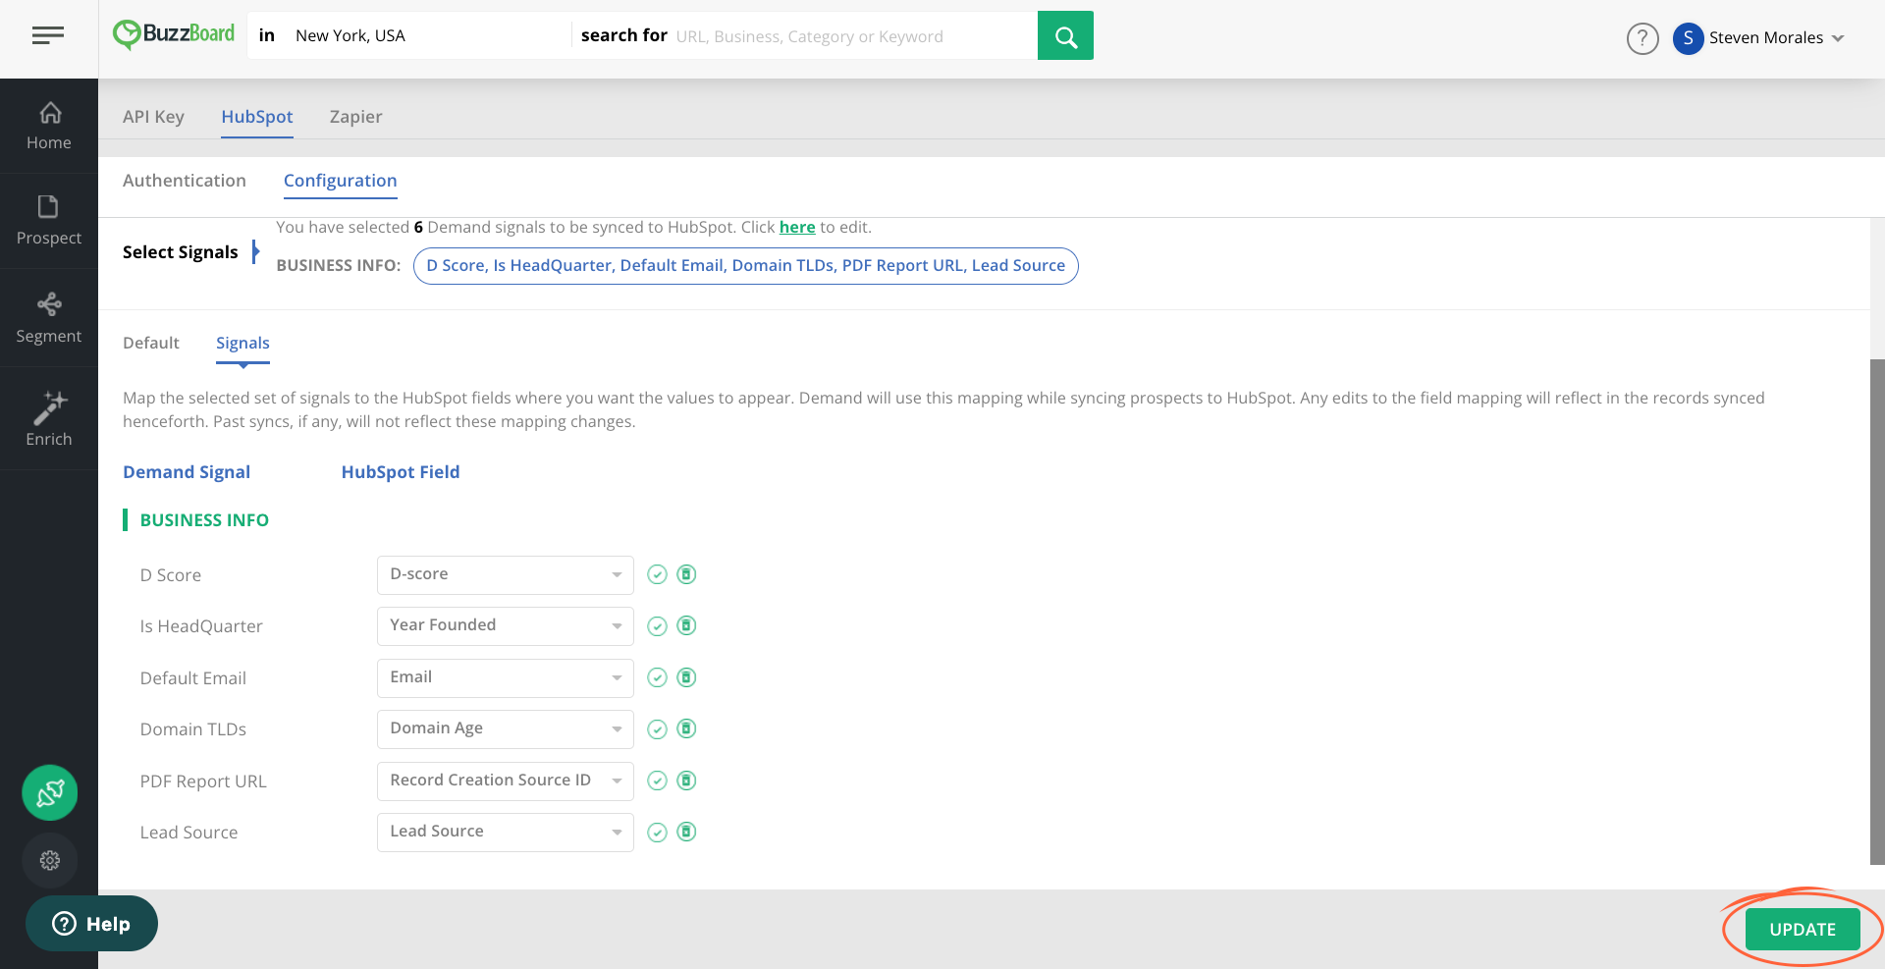Click the delete icon for D Score
This screenshot has height=969, width=1885.
pos(687,574)
